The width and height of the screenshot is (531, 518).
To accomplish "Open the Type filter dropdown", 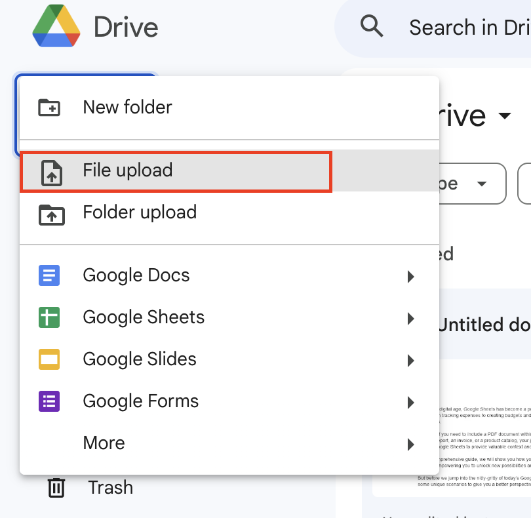I will [473, 184].
